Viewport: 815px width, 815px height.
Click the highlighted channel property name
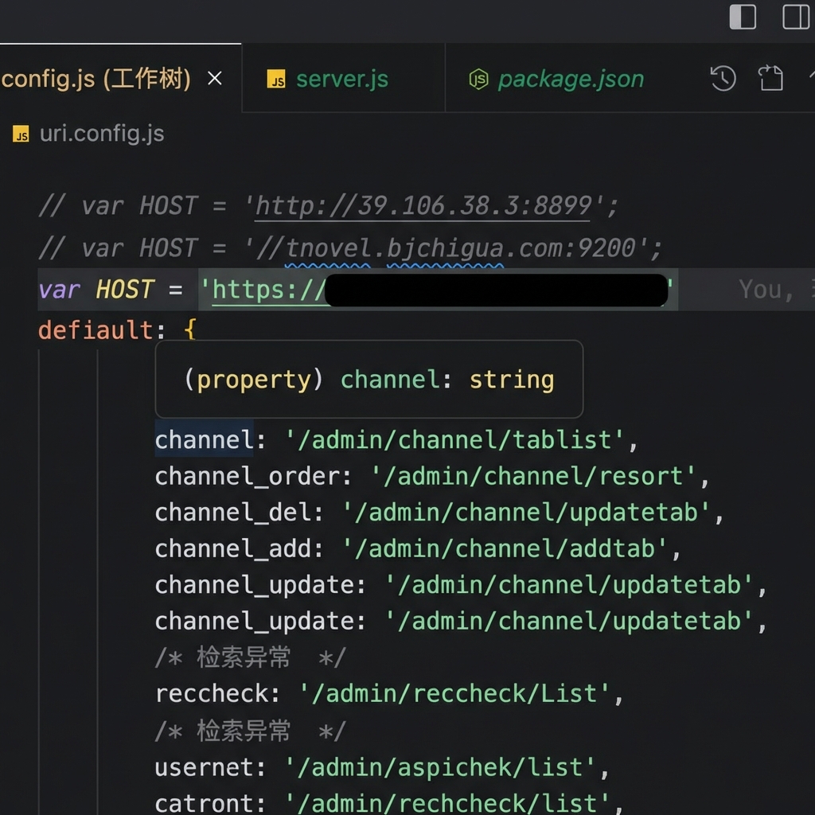coord(203,439)
